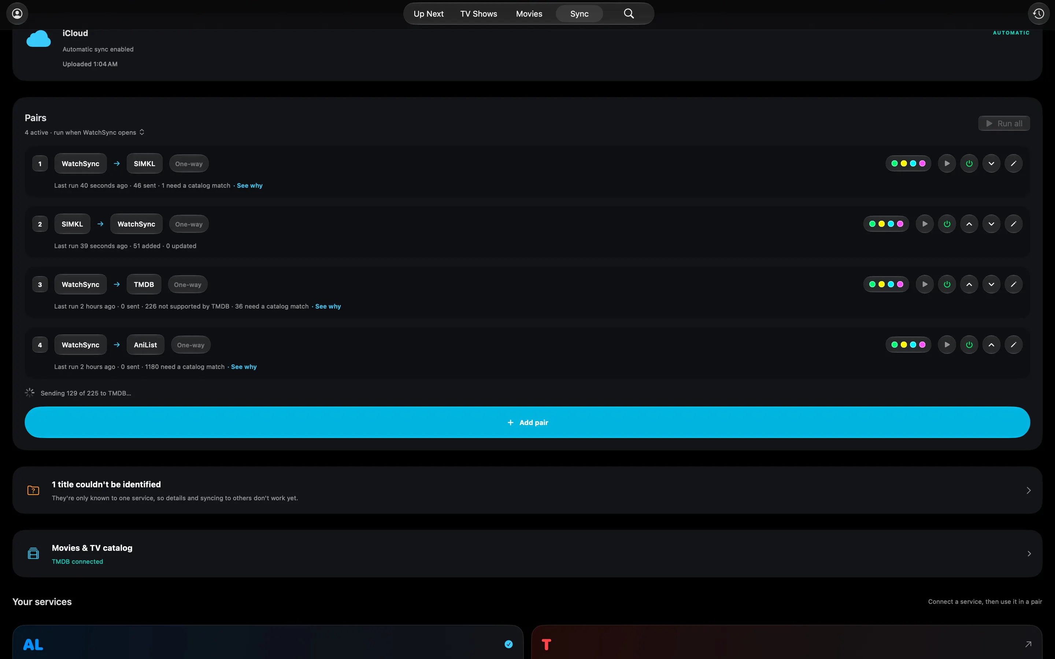The image size is (1055, 659).
Task: Disable the WatchSync to TMDB pair
Action: click(947, 284)
